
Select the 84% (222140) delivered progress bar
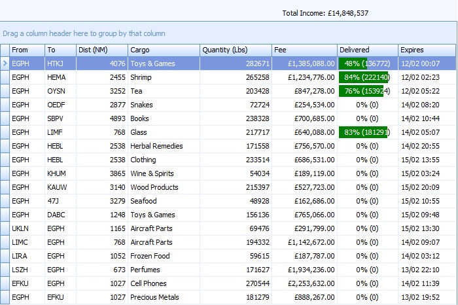pyautogui.click(x=368, y=77)
